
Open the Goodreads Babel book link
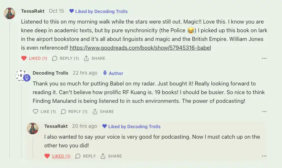pyautogui.click(x=140, y=47)
